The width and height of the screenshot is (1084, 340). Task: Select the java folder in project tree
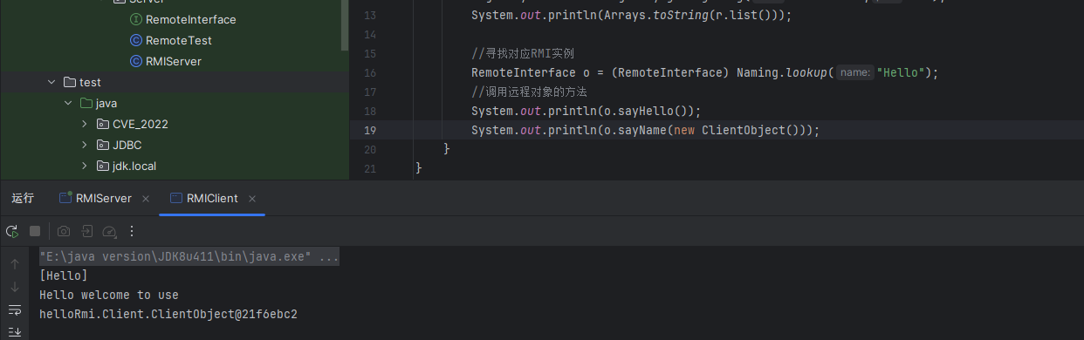pyautogui.click(x=106, y=103)
